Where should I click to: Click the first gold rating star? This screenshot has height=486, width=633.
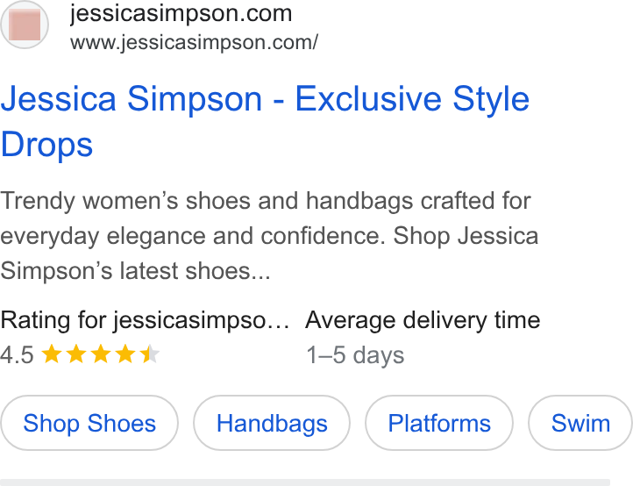point(52,354)
